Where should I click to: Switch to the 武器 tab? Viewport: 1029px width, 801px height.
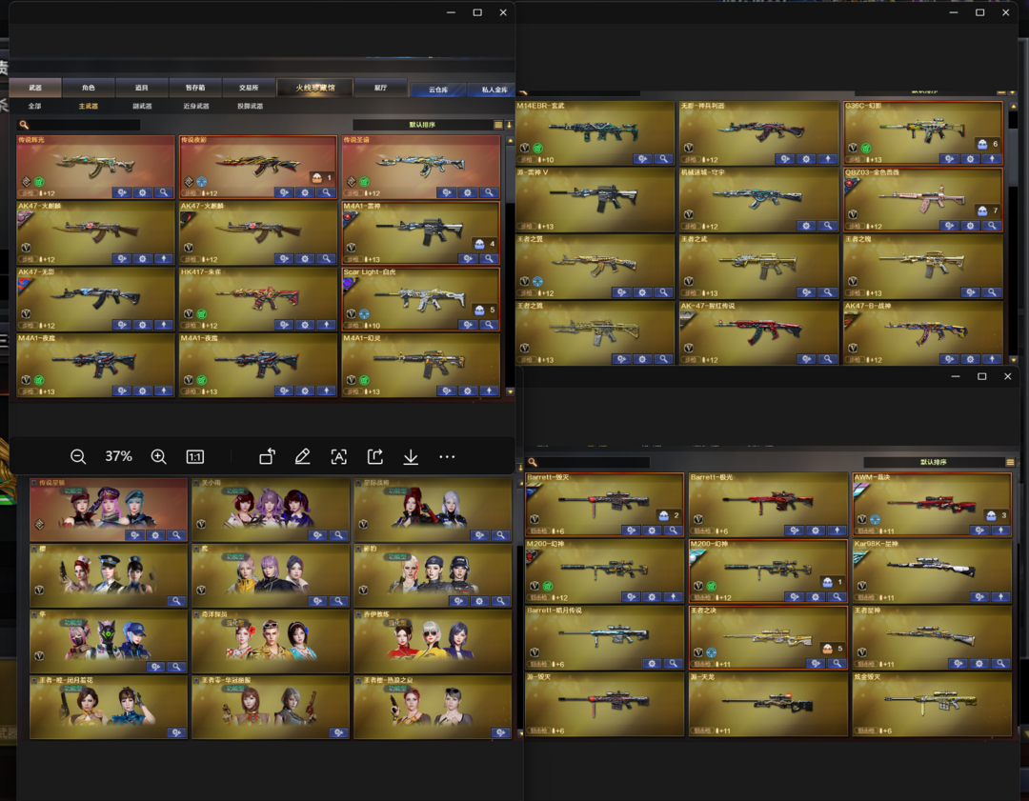tap(35, 88)
